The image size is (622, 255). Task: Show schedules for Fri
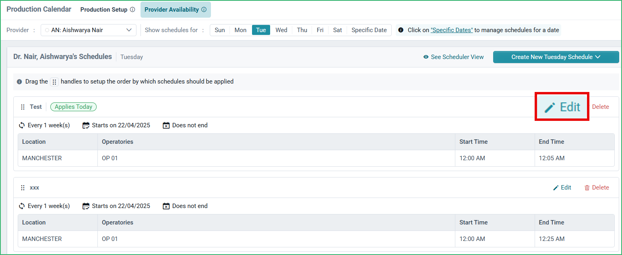pyautogui.click(x=320, y=30)
